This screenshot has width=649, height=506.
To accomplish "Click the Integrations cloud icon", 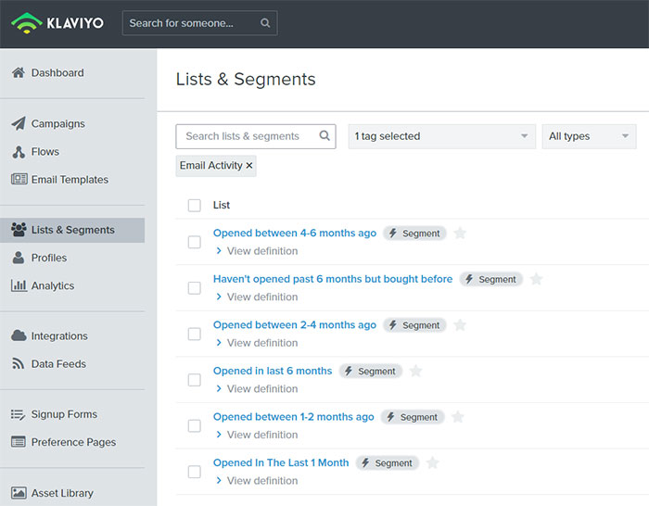I will (19, 335).
